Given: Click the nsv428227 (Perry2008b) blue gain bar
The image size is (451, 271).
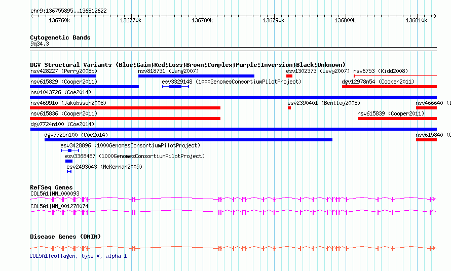Looking at the screenshot, I should [63, 76].
